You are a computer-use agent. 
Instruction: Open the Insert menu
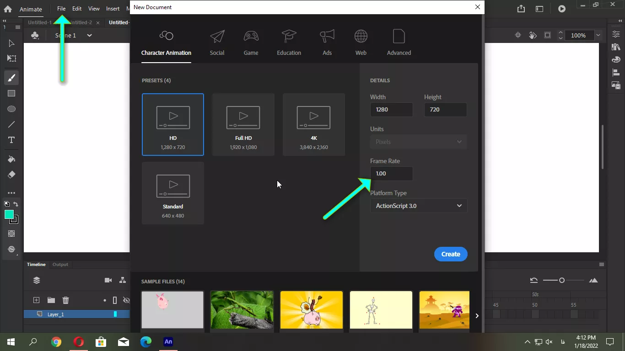[113, 9]
